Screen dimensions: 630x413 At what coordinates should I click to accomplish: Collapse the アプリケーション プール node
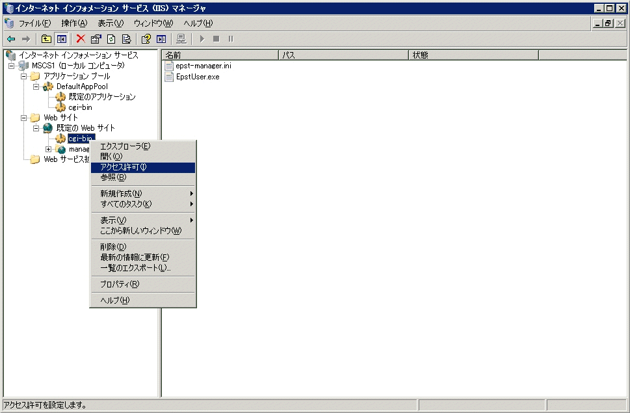point(23,76)
